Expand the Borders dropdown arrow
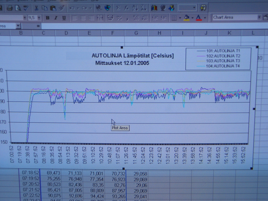Viewport: 268px width, 201px height. [180, 18]
